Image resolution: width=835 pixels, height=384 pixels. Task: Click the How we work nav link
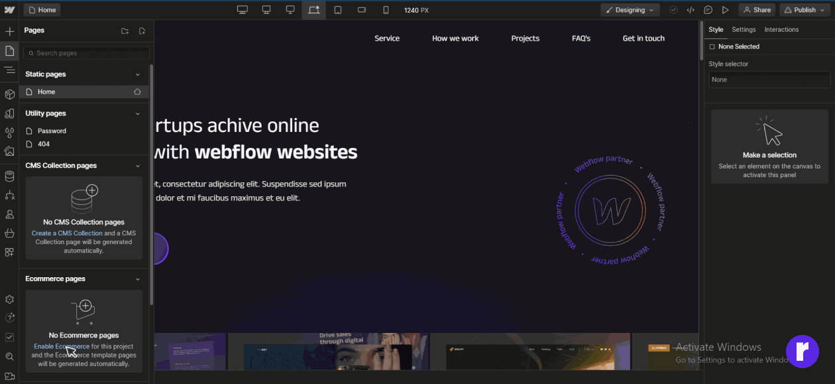point(455,38)
